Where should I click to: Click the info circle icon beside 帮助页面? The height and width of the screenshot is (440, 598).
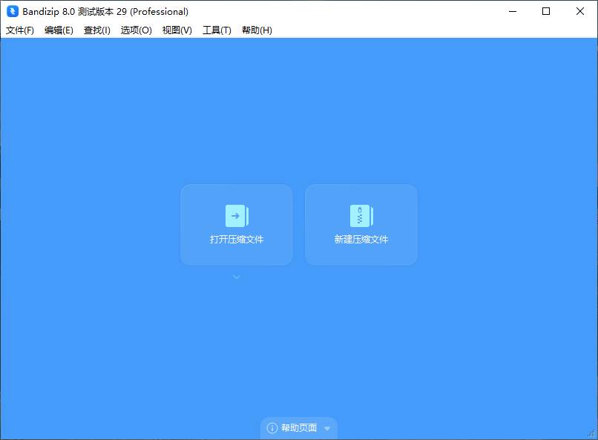click(x=272, y=428)
